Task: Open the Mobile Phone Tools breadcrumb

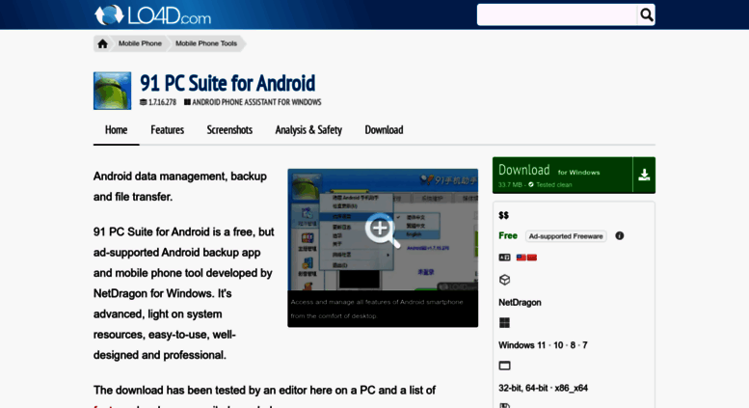Action: 206,43
